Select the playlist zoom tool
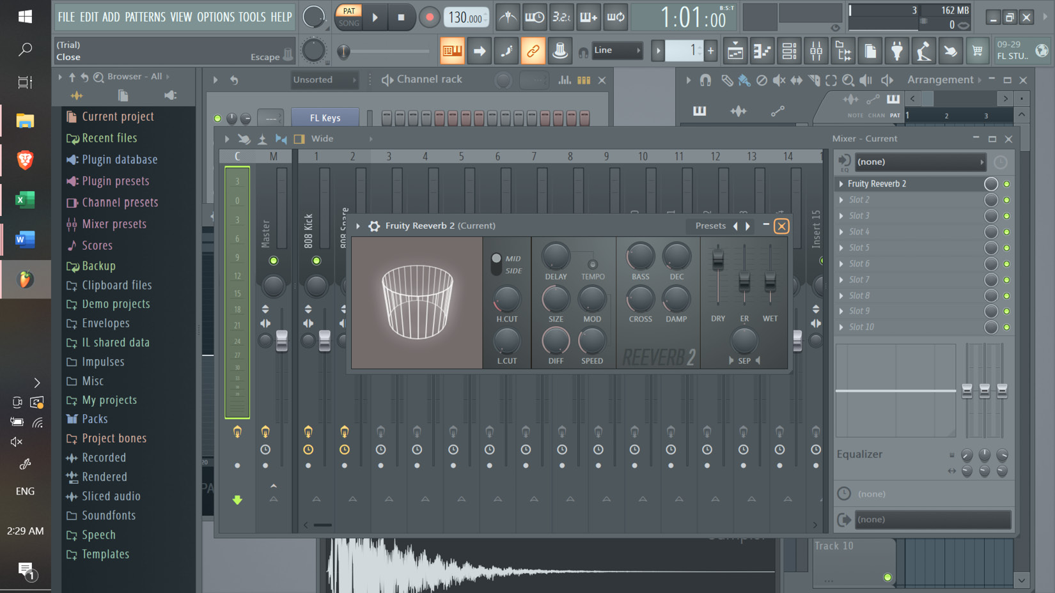This screenshot has width=1055, height=593. [x=848, y=80]
